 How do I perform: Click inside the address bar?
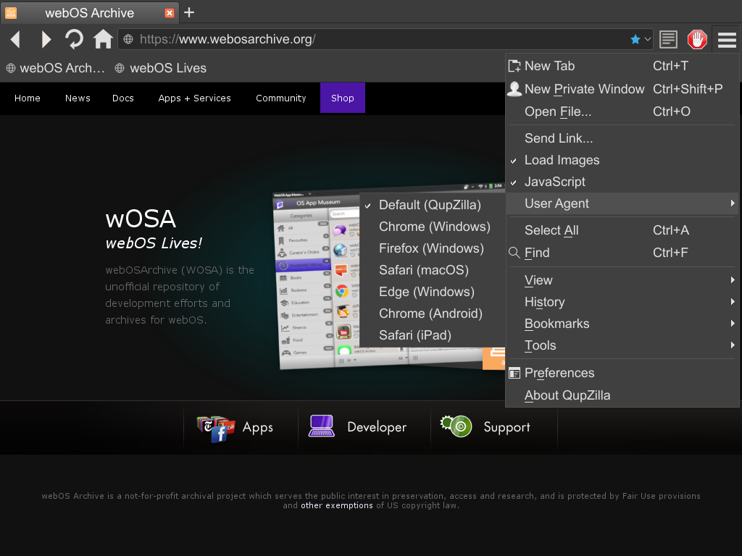(x=362, y=39)
